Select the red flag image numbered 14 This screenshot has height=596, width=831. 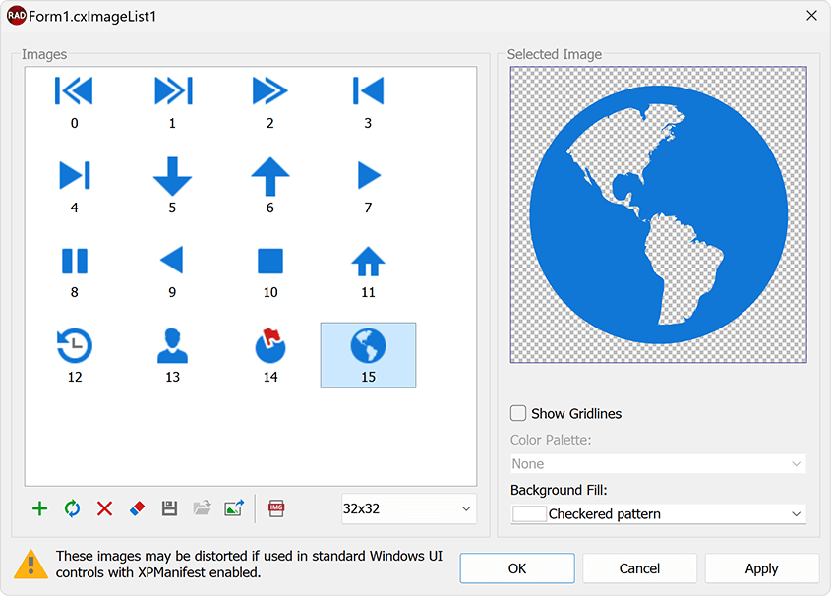[270, 344]
